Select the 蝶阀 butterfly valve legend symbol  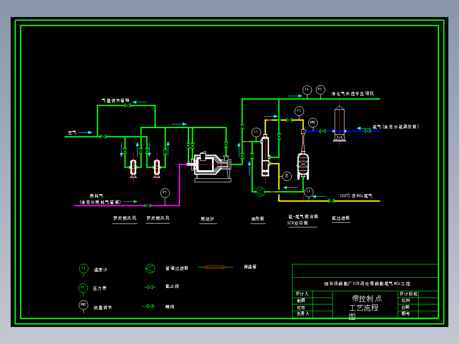[149, 306]
